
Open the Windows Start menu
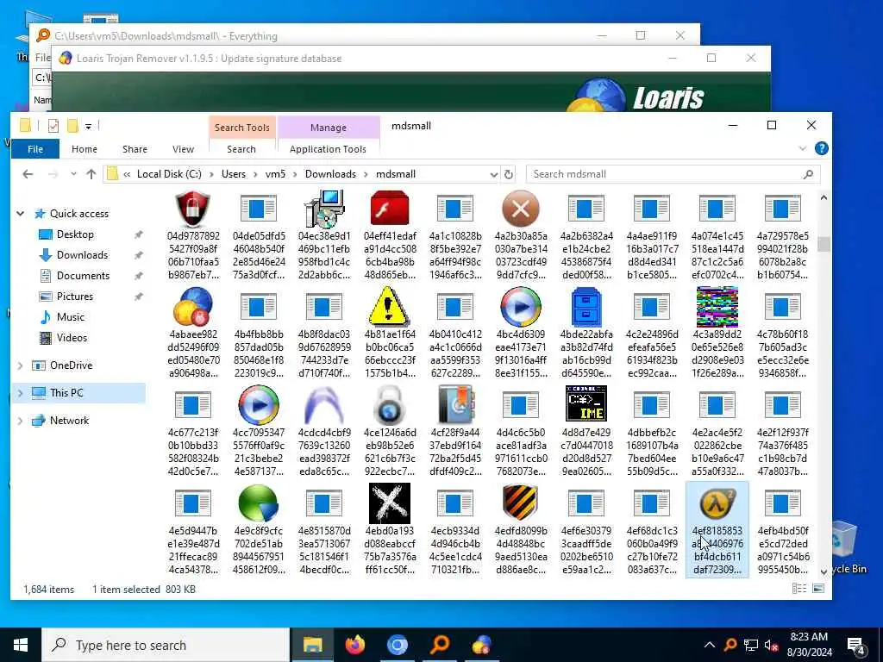[x=21, y=645]
